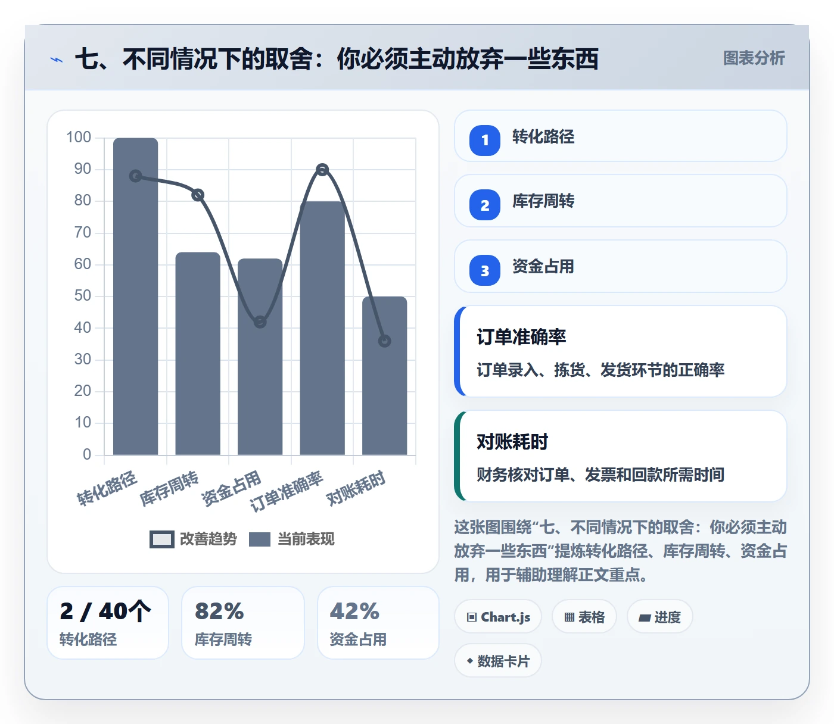Click the trend line point on 库存周转
Image resolution: width=834 pixels, height=724 pixels.
198,195
